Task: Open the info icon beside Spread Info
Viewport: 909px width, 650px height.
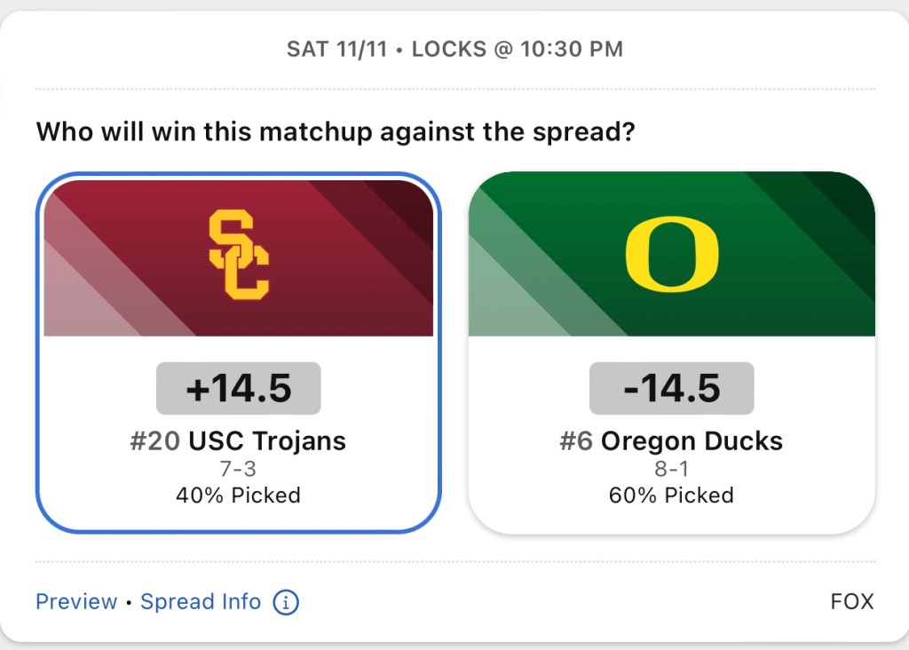Action: (286, 602)
